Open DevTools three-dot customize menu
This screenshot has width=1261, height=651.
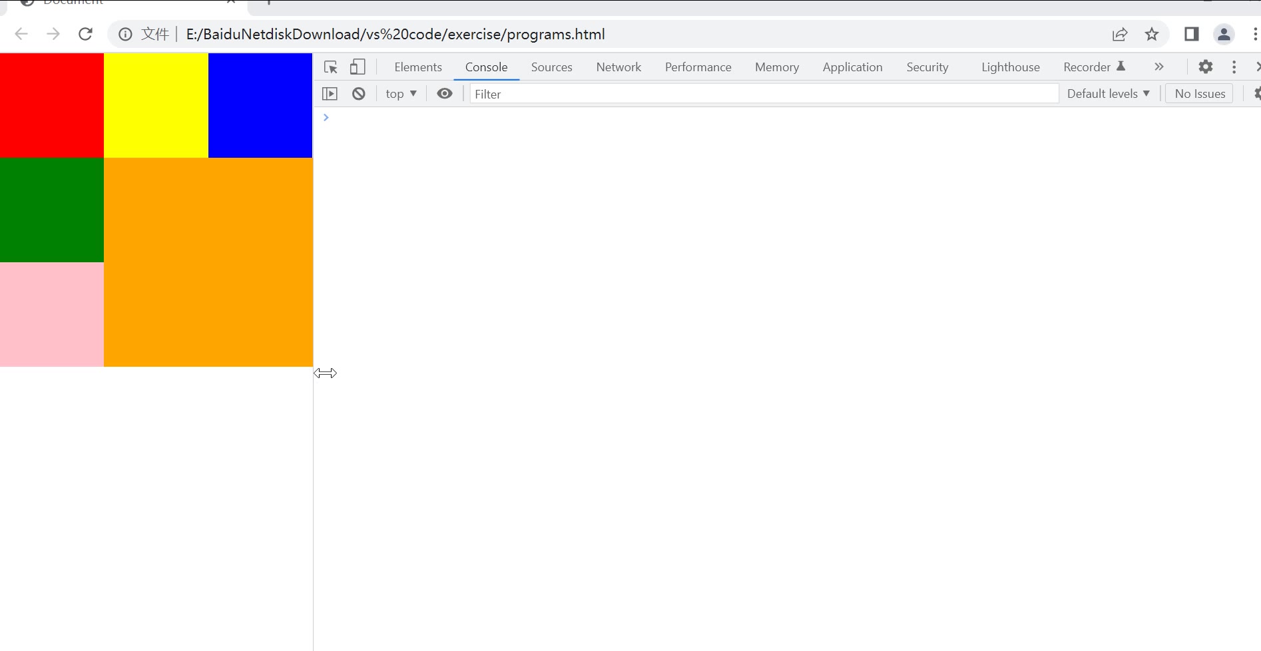(x=1234, y=67)
